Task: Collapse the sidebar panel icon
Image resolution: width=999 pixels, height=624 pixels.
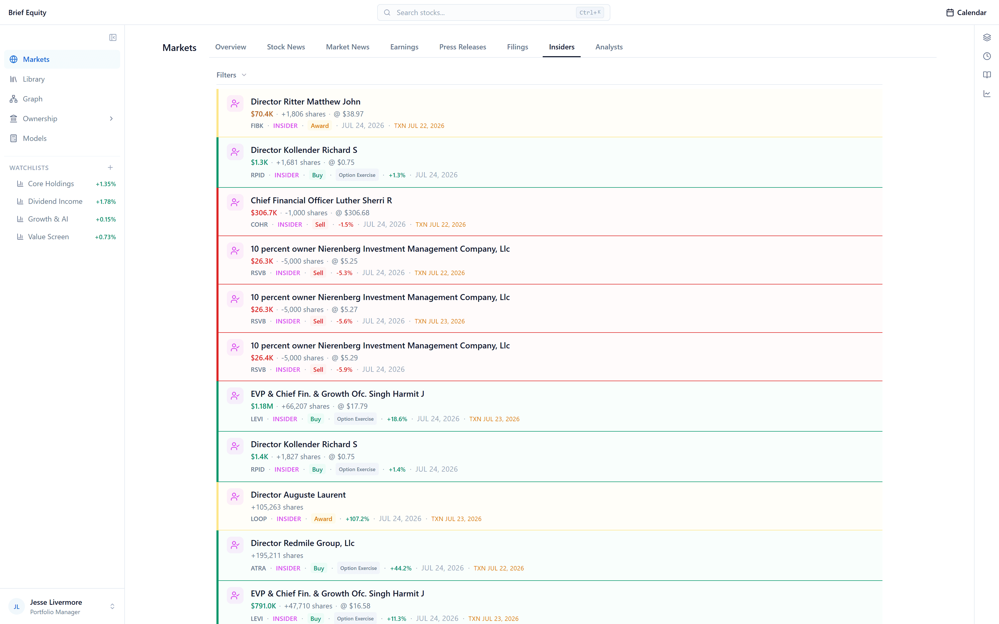Action: point(113,37)
